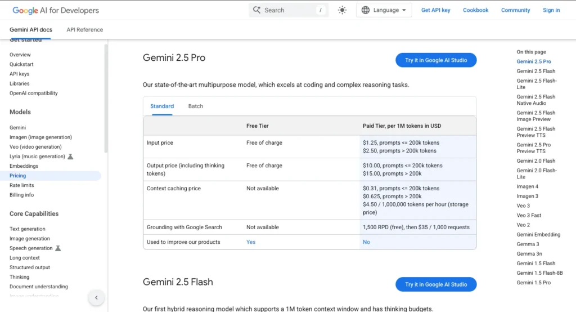Open Get API key link
The image size is (576, 312).
point(436,10)
